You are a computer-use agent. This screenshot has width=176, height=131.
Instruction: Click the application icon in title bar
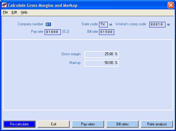[x=4, y=5]
